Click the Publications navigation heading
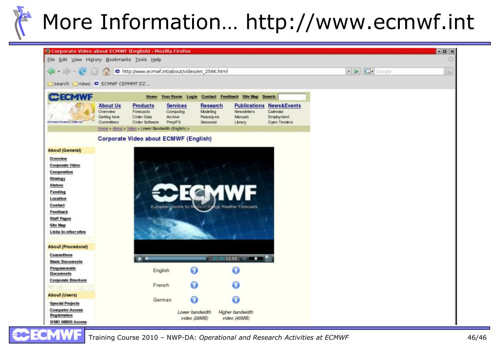 click(249, 106)
